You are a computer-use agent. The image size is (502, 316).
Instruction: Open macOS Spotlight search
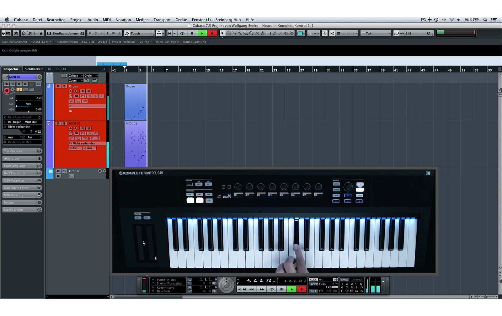pos(485,19)
